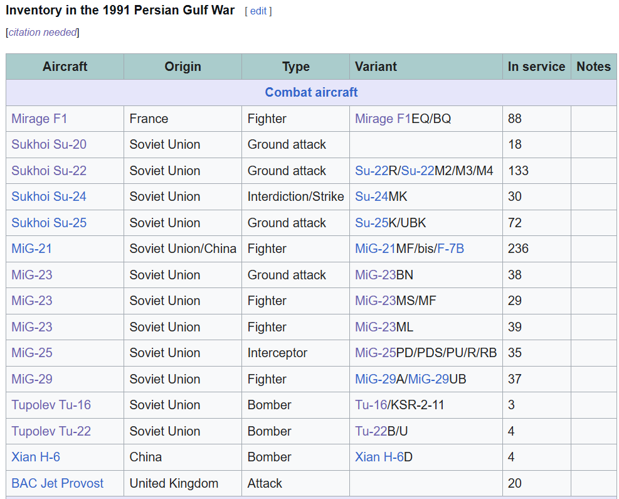
Task: Open MiG-23 aircraft link in ML row
Action: (x=31, y=327)
